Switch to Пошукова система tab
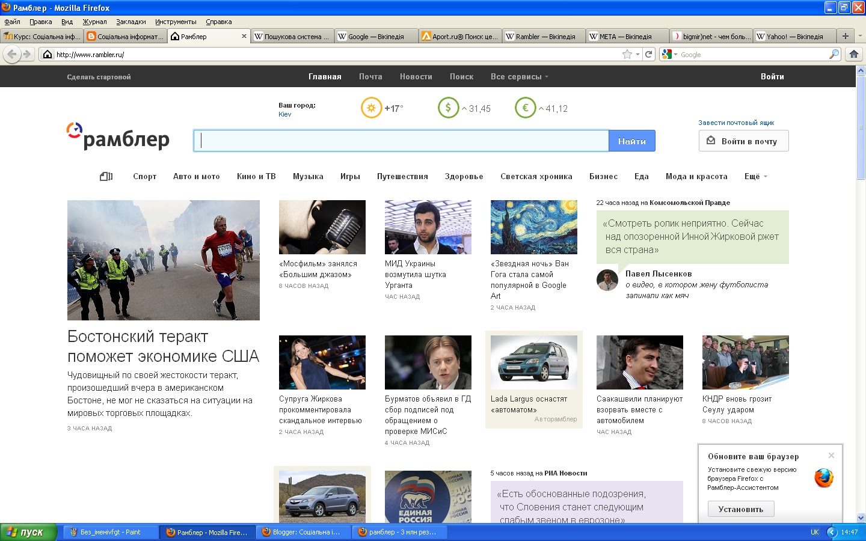Image resolution: width=866 pixels, height=541 pixels. tap(292, 36)
